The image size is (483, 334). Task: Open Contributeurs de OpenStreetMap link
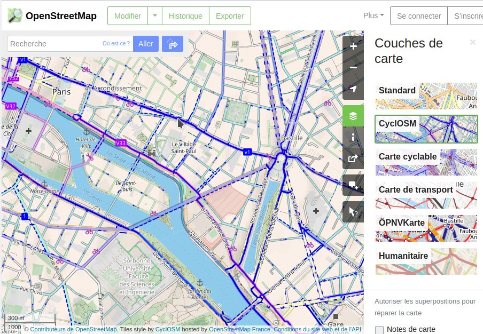coord(73,329)
